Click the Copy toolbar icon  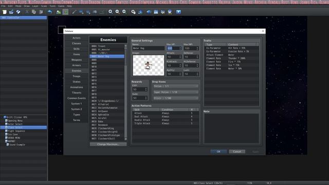tap(34, 12)
